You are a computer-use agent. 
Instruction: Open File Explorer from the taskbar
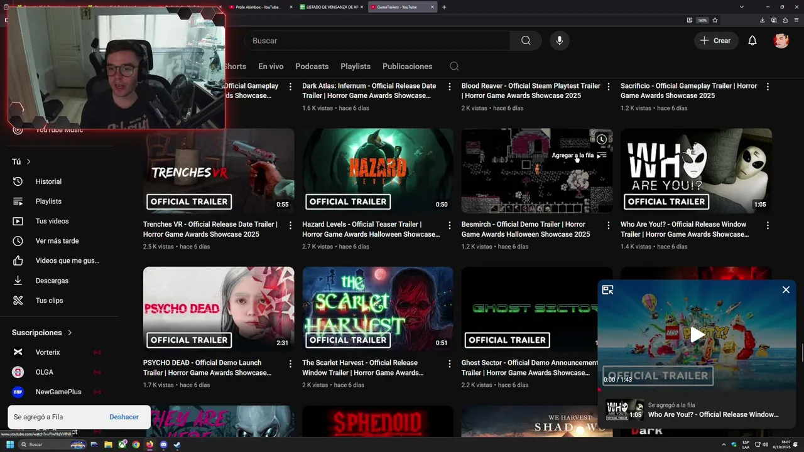(108, 444)
